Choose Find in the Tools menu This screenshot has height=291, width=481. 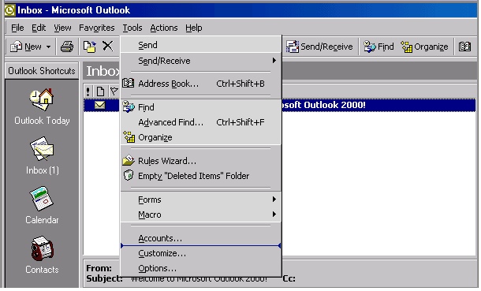click(201, 107)
